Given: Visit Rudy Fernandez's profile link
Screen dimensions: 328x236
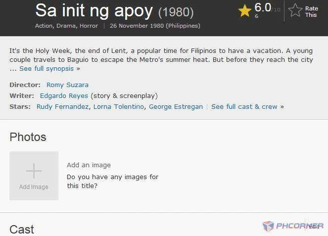Looking at the screenshot, I should 62,106.
